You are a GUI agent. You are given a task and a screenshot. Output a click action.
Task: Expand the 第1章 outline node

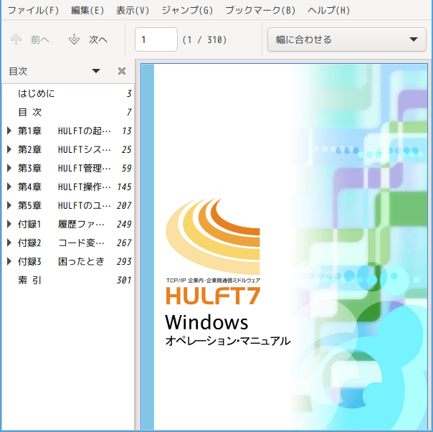[9, 131]
